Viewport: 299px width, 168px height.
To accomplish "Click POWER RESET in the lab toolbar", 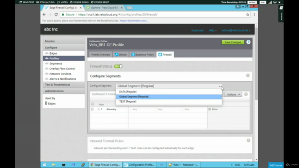I will tap(100, 2).
